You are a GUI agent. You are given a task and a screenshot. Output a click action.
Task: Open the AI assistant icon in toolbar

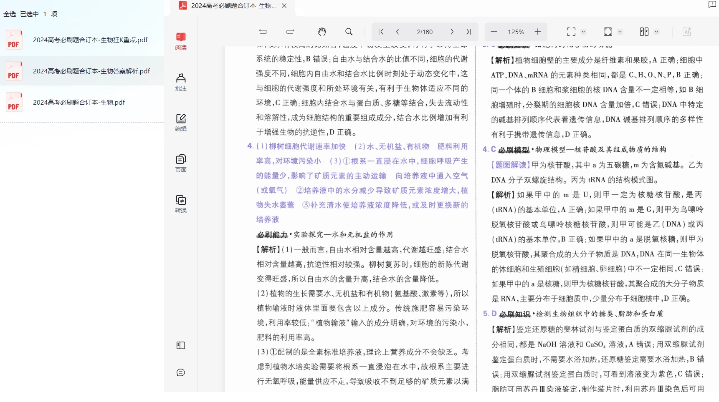pos(687,32)
